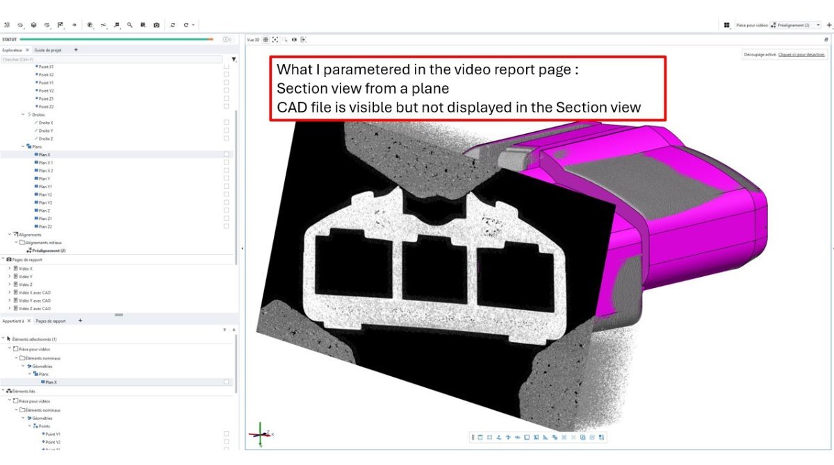Click the link to deactivate Découpage activé
The height and width of the screenshot is (465, 834).
[x=802, y=54]
